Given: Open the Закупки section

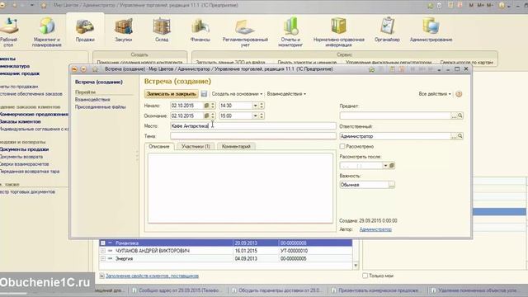Looking at the screenshot, I should [123, 31].
